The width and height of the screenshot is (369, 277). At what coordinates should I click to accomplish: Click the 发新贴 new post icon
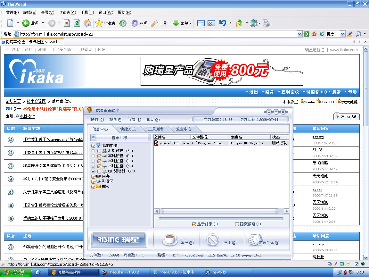346,116
